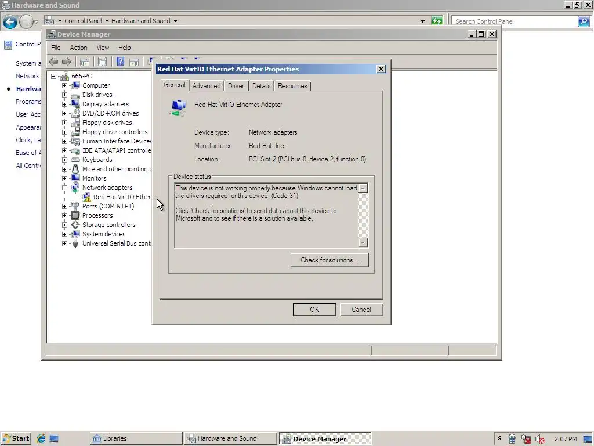Switch to Libraries window on the taskbar
This screenshot has width=594, height=446.
point(136,438)
